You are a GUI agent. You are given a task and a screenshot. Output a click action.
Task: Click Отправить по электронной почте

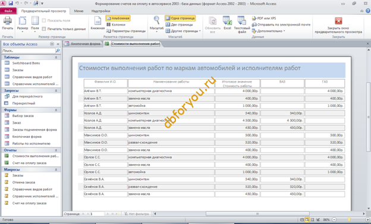tap(281, 24)
